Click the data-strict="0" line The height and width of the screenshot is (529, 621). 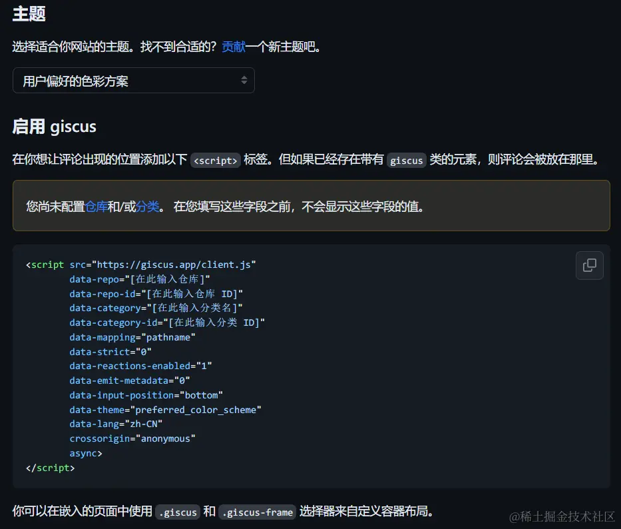(110, 352)
